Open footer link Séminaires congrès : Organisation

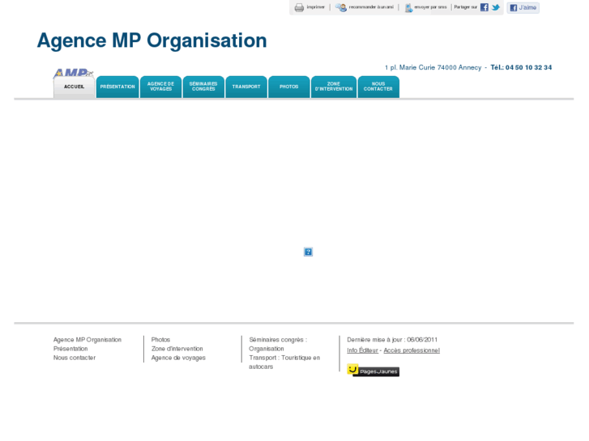278,344
